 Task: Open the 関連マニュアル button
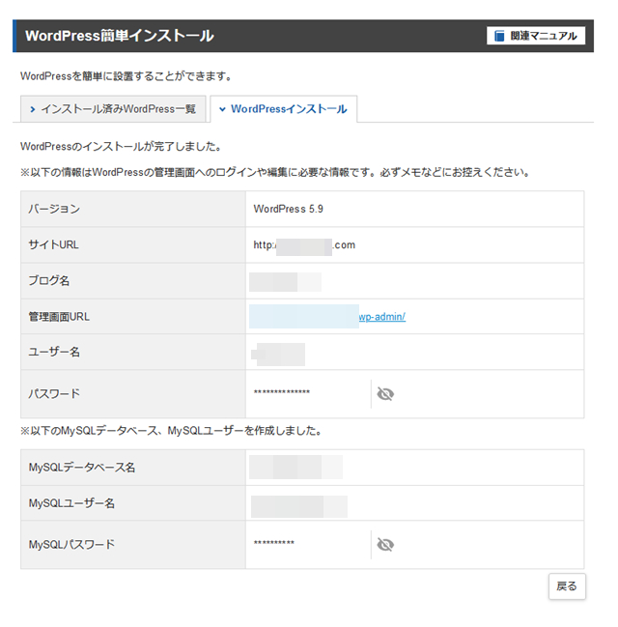536,36
